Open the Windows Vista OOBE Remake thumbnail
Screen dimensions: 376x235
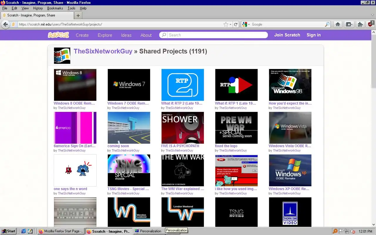point(290,128)
